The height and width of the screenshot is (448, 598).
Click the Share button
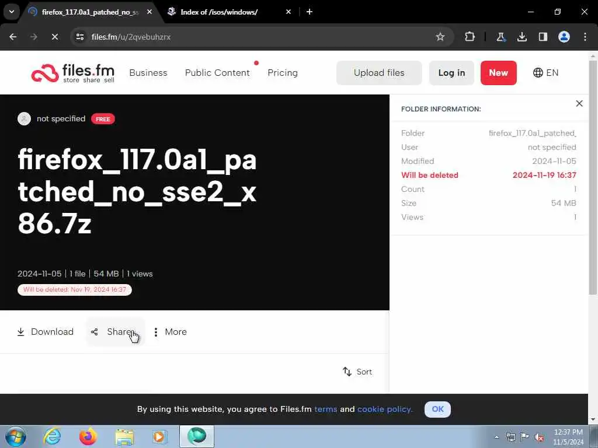pyautogui.click(x=116, y=332)
